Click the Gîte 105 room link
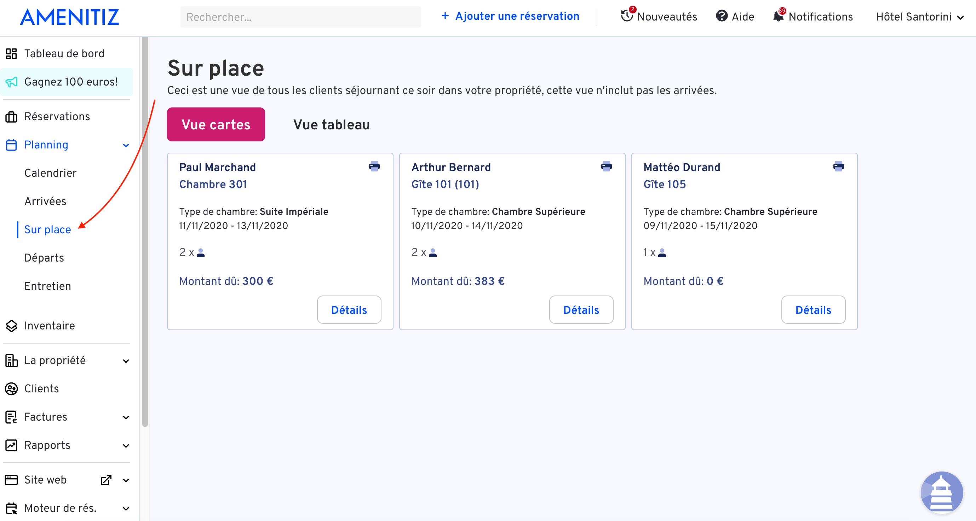This screenshot has width=976, height=521. 665,184
